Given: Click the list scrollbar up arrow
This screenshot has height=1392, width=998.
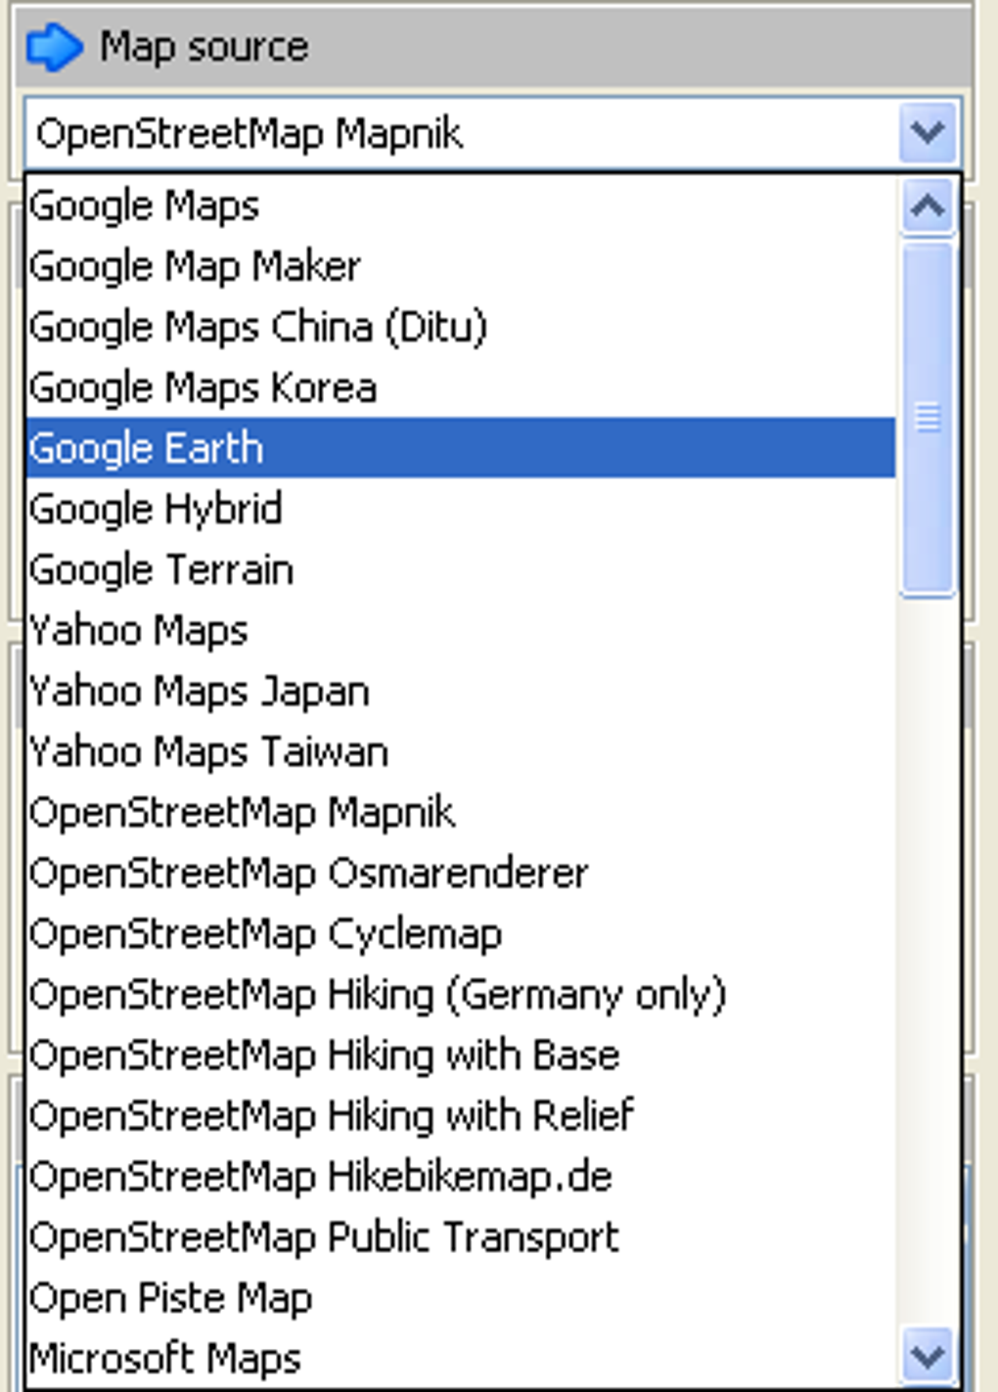Looking at the screenshot, I should tap(927, 206).
